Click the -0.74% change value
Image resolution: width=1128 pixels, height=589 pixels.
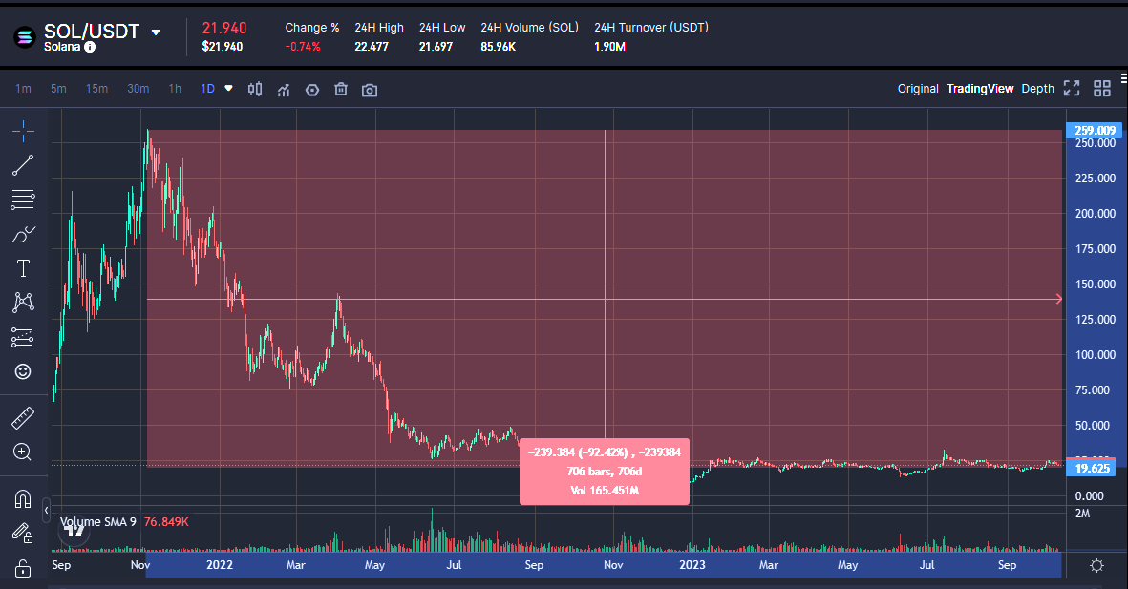tap(303, 47)
